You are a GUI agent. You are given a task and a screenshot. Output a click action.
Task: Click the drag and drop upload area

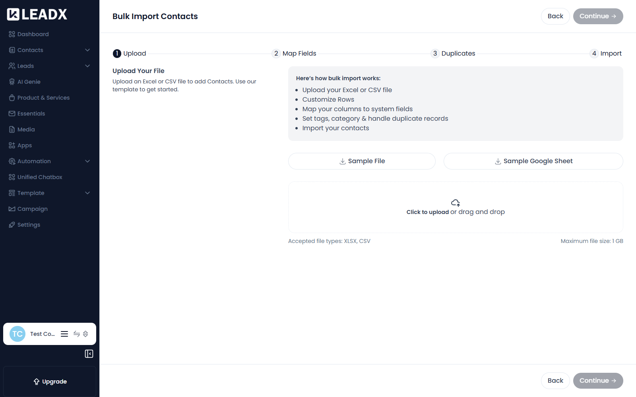pos(456,207)
